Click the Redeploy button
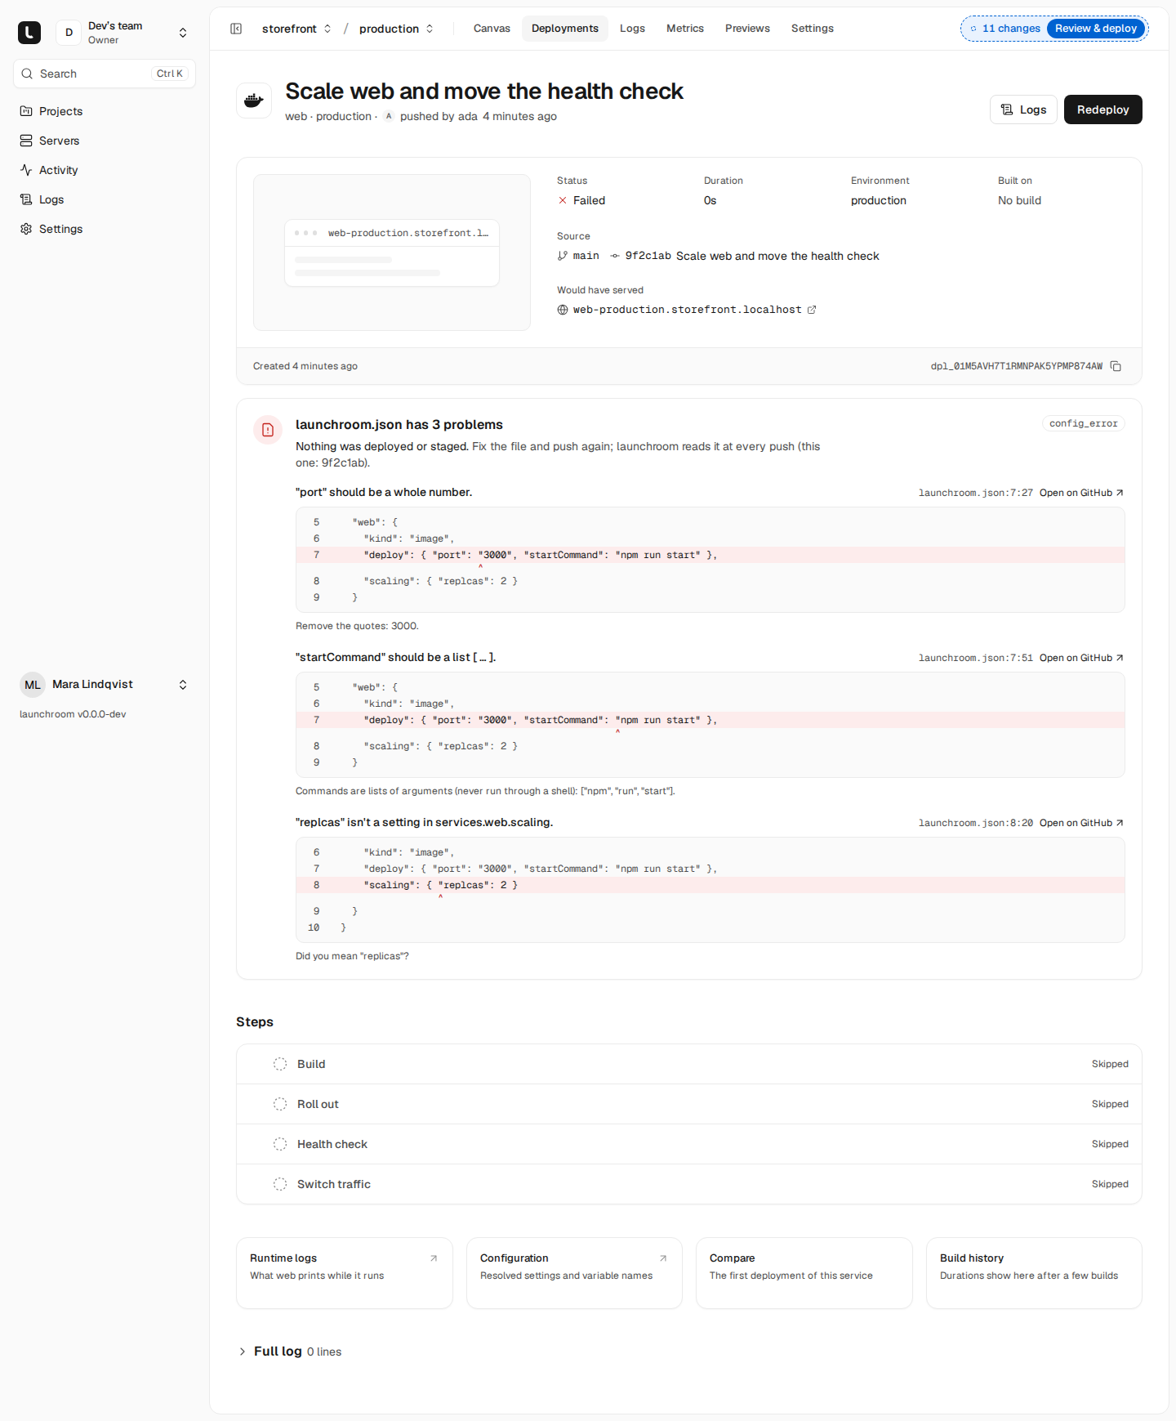1176x1421 pixels. [1103, 109]
